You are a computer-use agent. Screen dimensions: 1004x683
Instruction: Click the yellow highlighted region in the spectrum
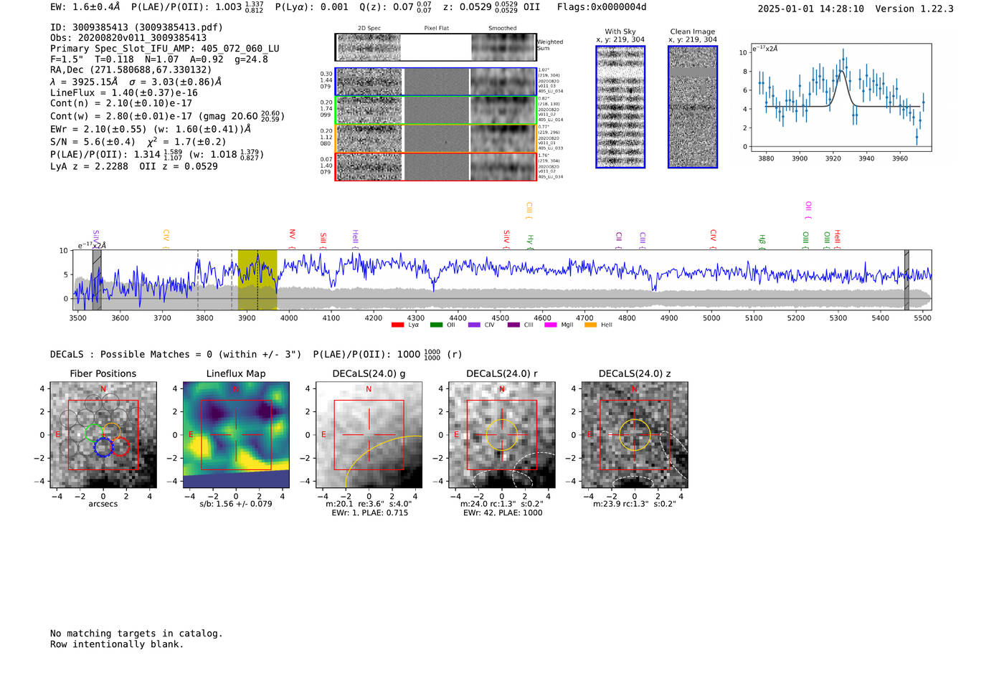(257, 280)
